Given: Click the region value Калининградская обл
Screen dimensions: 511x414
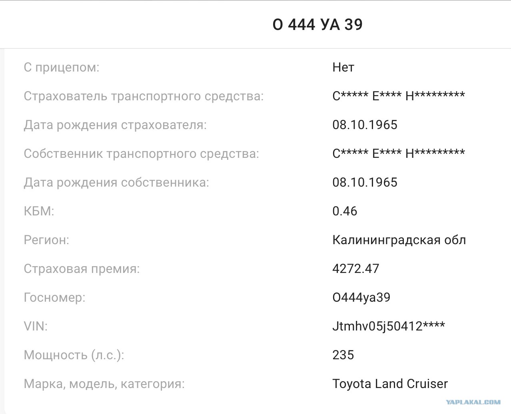Looking at the screenshot, I should pyautogui.click(x=399, y=240).
